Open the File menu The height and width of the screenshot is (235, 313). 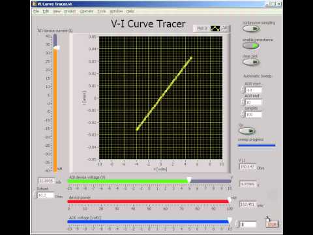click(36, 11)
